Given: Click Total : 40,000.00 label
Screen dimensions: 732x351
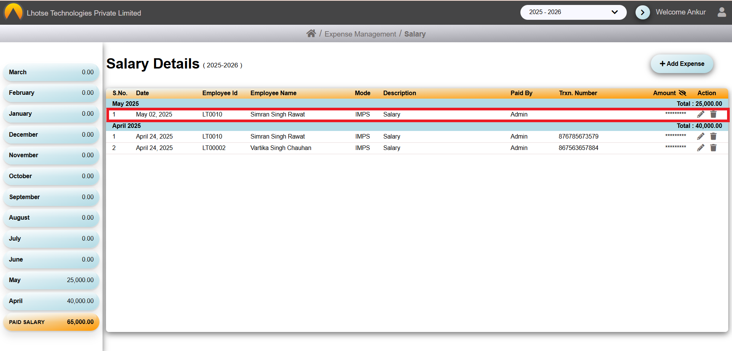Looking at the screenshot, I should click(699, 126).
